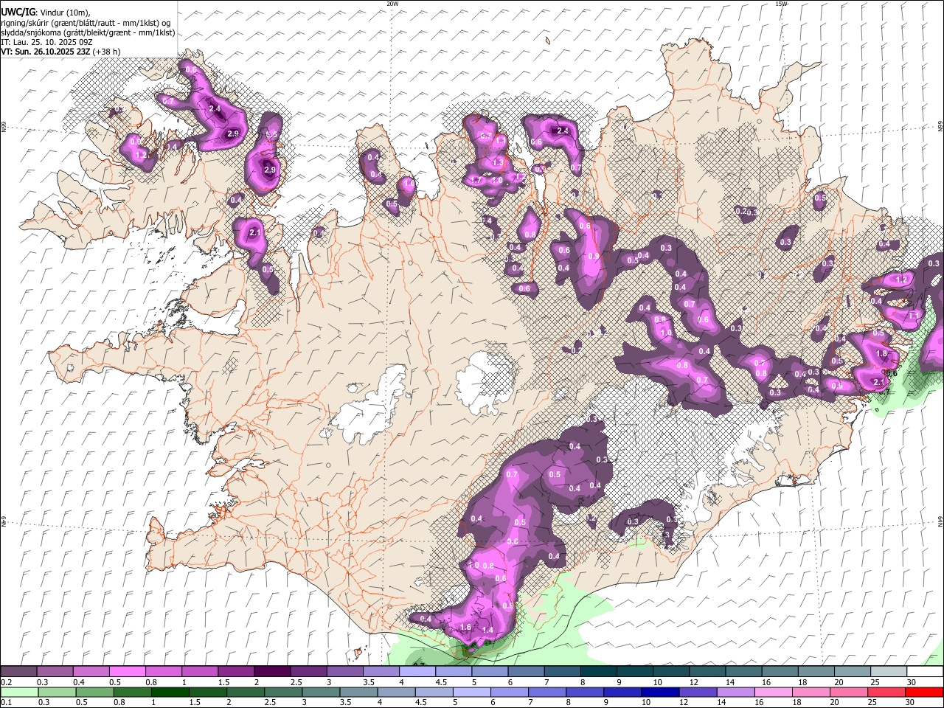The width and height of the screenshot is (944, 708).
Task: Click the violet swatch labeled 14 in rain legend
Action: 736,692
